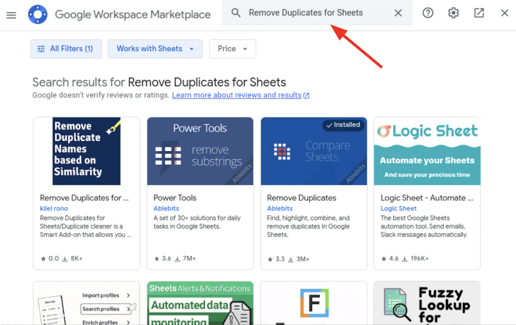Open the Settings gear icon
Viewport: 516px width, 325px height.
coord(453,13)
